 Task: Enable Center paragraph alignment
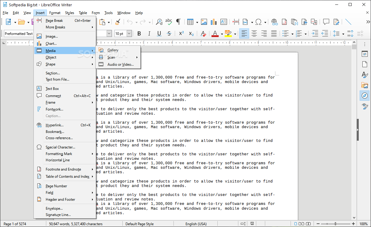(x=254, y=34)
